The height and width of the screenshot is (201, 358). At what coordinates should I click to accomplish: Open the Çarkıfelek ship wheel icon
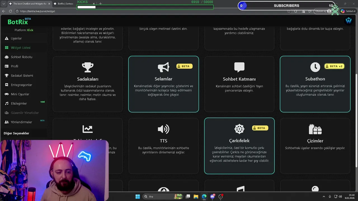[239, 129]
